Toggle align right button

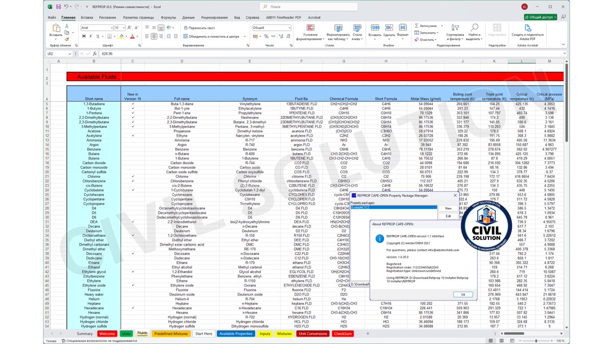(x=161, y=37)
